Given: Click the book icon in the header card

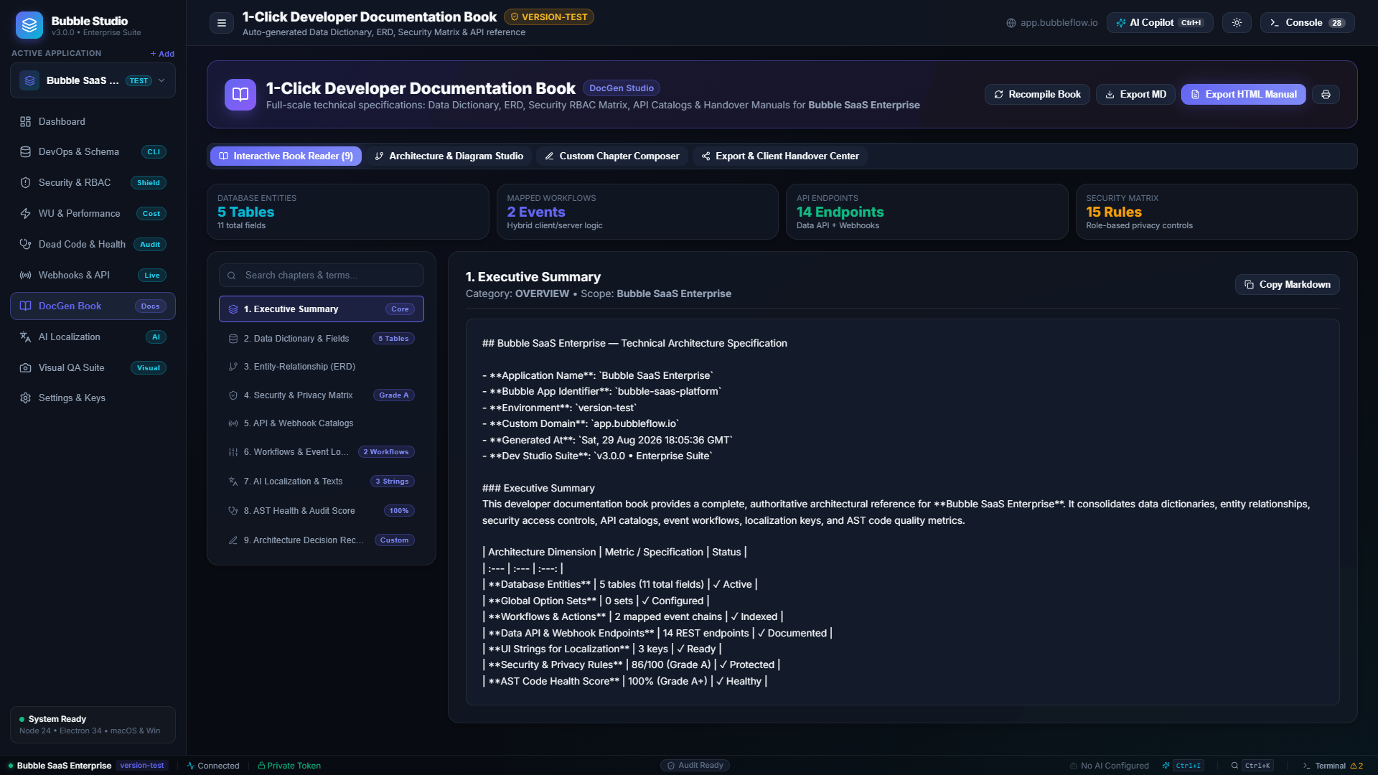Looking at the screenshot, I should (x=240, y=95).
